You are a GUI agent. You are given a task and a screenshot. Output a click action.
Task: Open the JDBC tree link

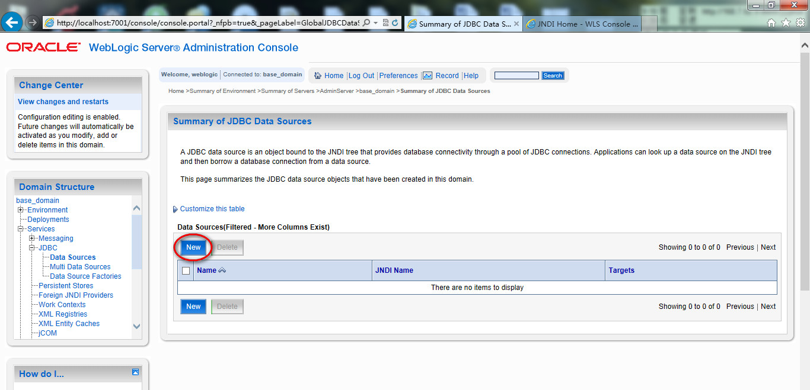click(x=48, y=248)
